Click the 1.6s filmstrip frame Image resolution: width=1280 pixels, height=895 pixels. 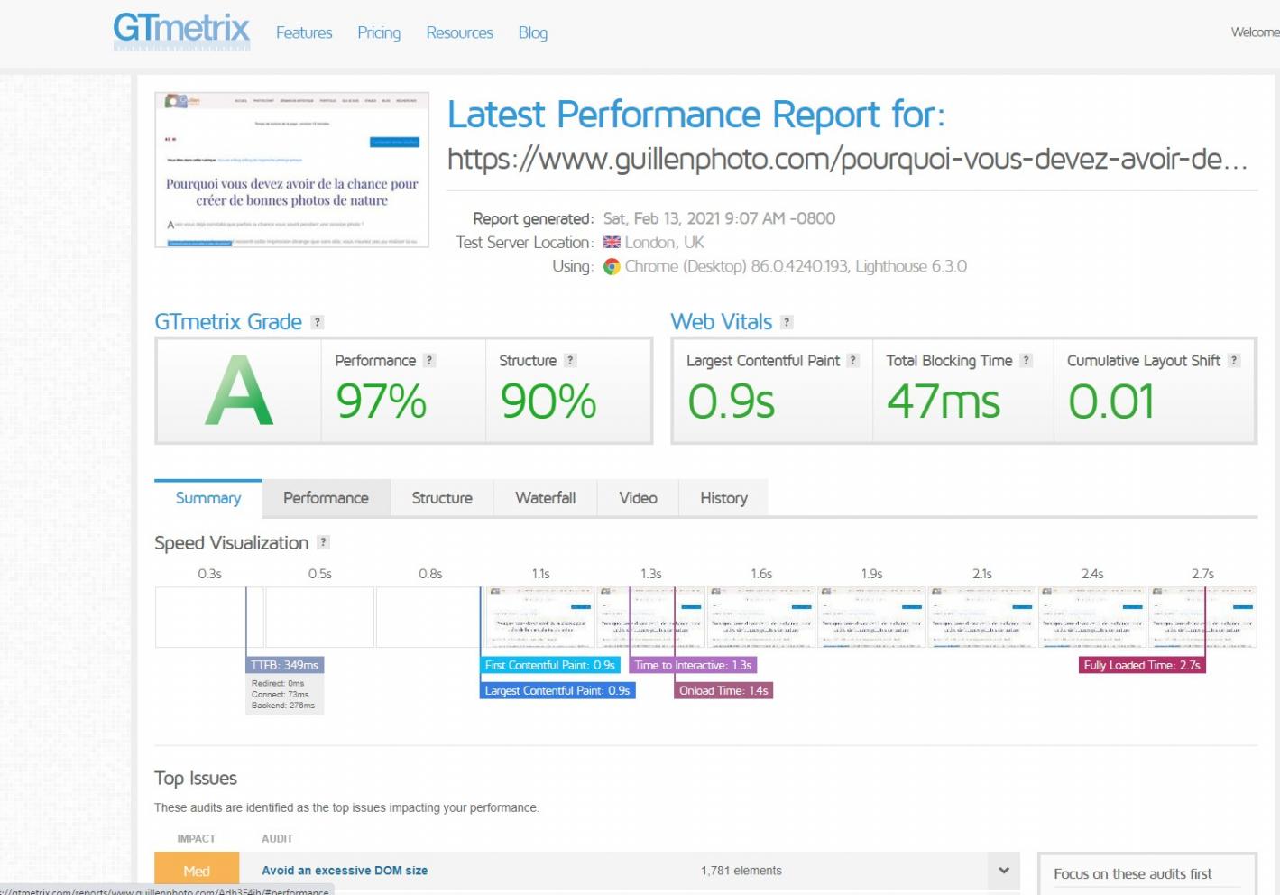pyautogui.click(x=761, y=617)
